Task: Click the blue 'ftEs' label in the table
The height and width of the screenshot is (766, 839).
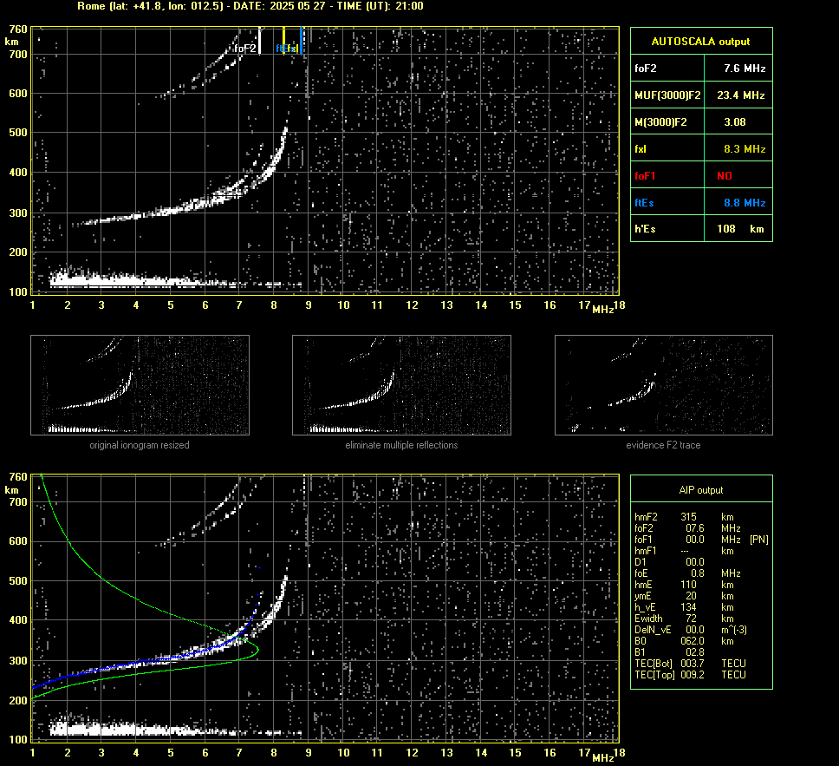Action: [644, 202]
